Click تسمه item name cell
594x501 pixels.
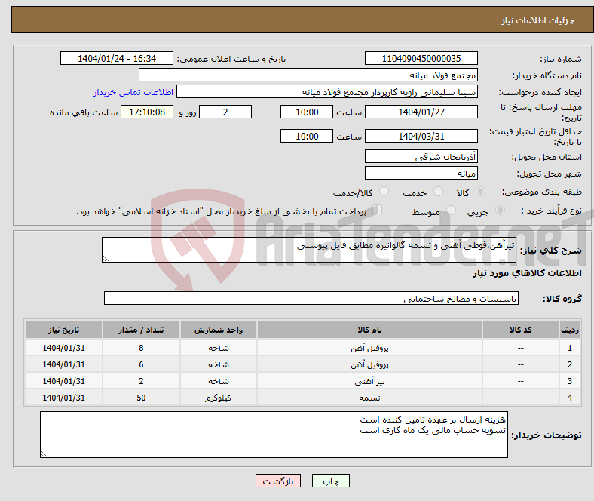[369, 398]
